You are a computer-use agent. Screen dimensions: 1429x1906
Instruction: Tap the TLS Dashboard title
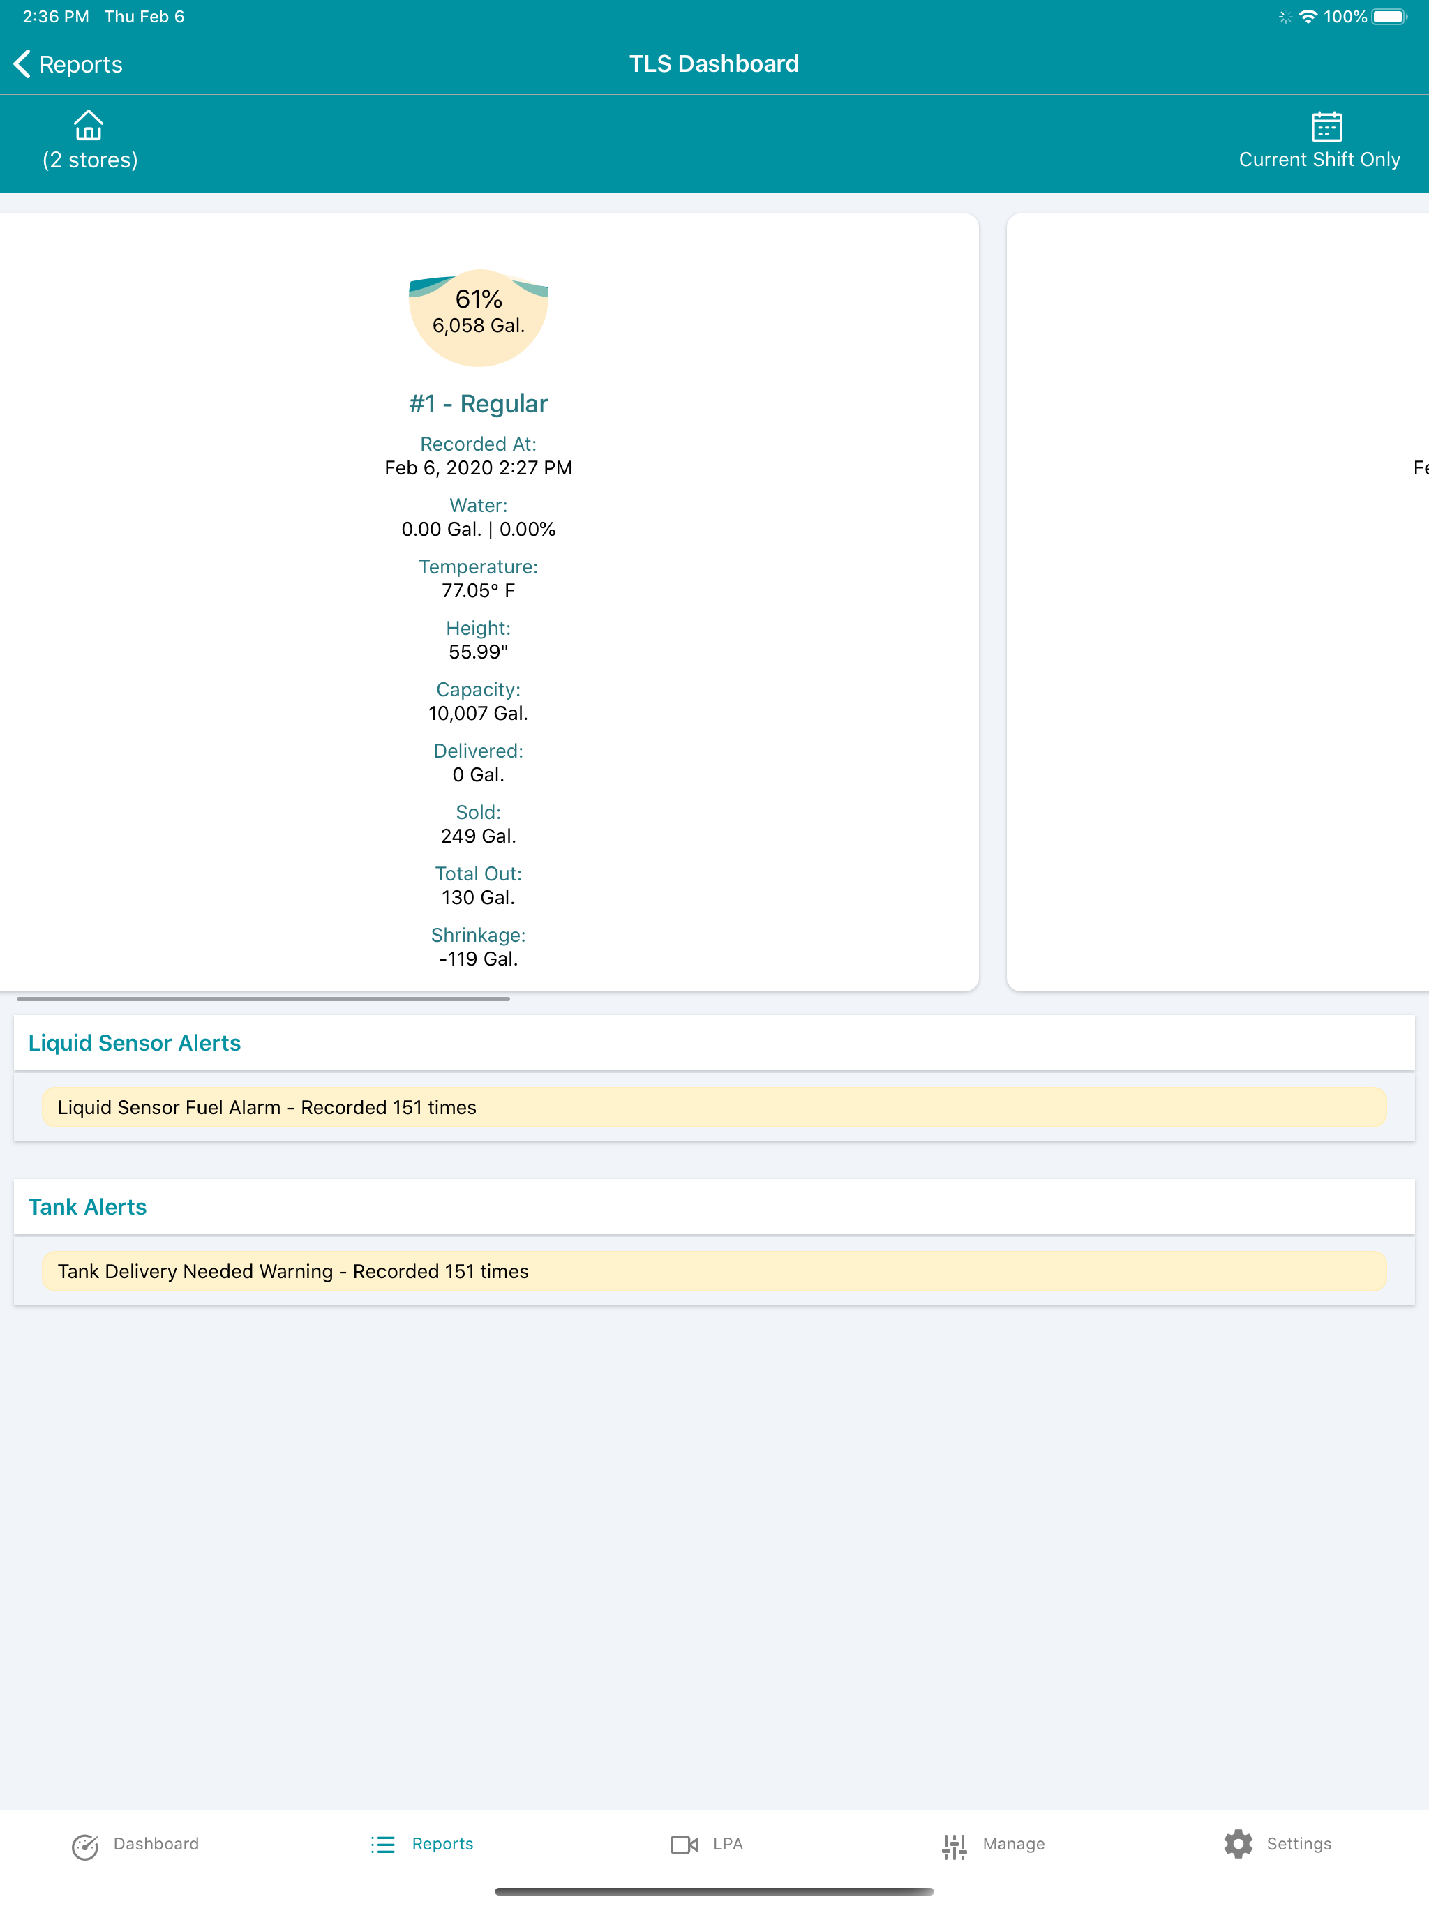(x=714, y=63)
